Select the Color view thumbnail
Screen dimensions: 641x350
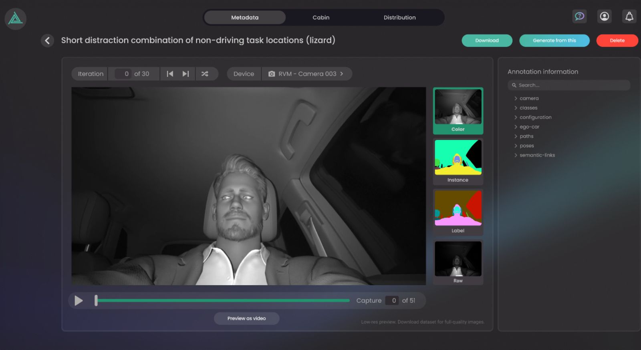point(458,111)
